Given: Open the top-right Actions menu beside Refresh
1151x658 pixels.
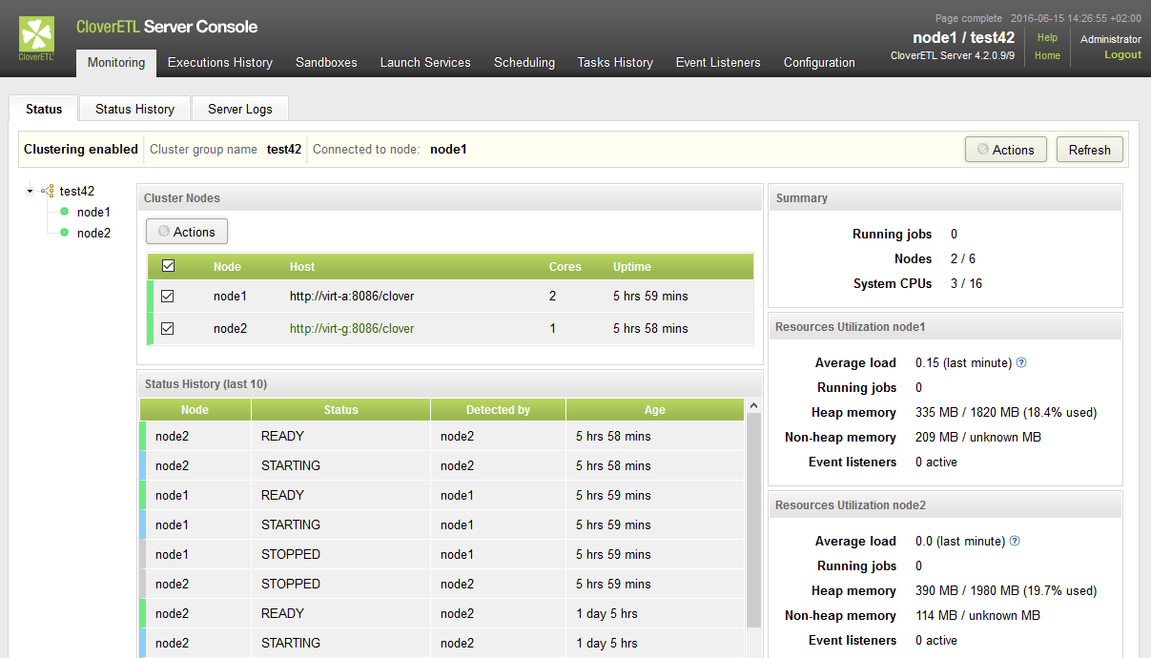Looking at the screenshot, I should [x=1005, y=150].
